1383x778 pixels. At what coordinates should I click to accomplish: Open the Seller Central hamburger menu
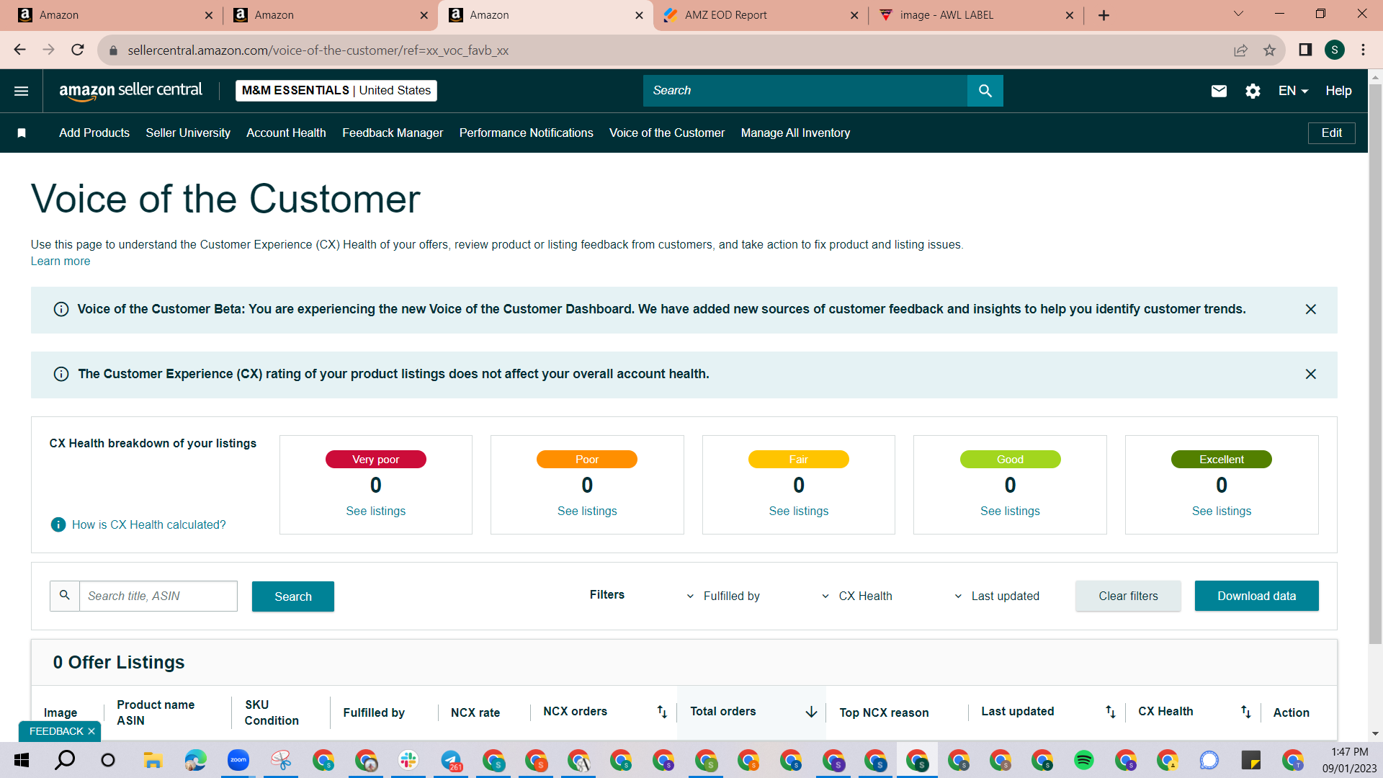[x=22, y=91]
